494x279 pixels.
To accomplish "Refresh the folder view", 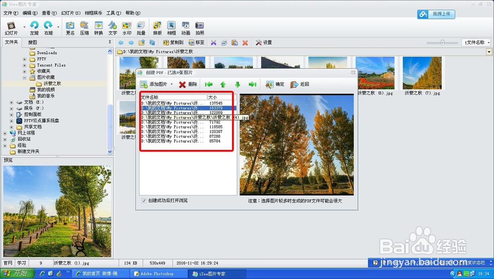I will 152,42.
